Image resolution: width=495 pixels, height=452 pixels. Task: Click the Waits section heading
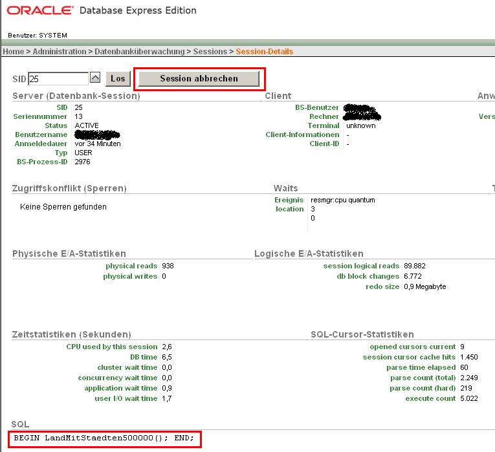click(x=286, y=188)
